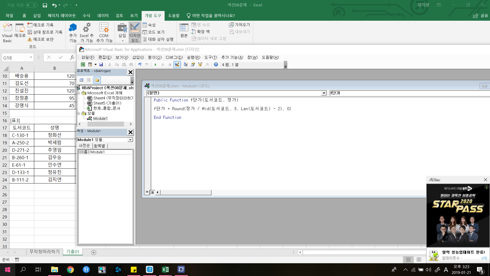The height and width of the screenshot is (276, 490).
Task: Return to Excel via the VBA toolbar icon
Action: pyautogui.click(x=83, y=65)
